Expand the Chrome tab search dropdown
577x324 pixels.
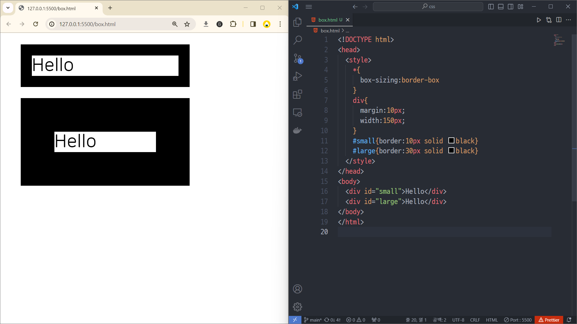(8, 8)
